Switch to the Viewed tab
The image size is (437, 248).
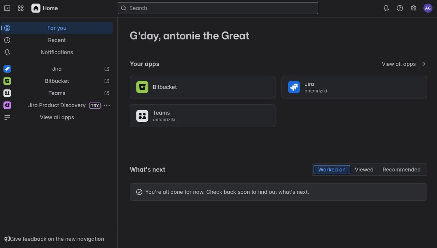(x=364, y=170)
